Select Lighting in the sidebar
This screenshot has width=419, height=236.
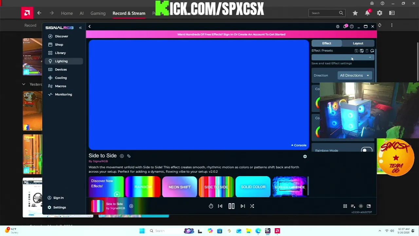pos(64,61)
